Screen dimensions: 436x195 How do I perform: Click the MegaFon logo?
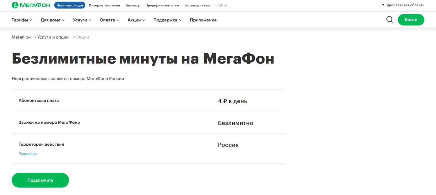click(31, 5)
